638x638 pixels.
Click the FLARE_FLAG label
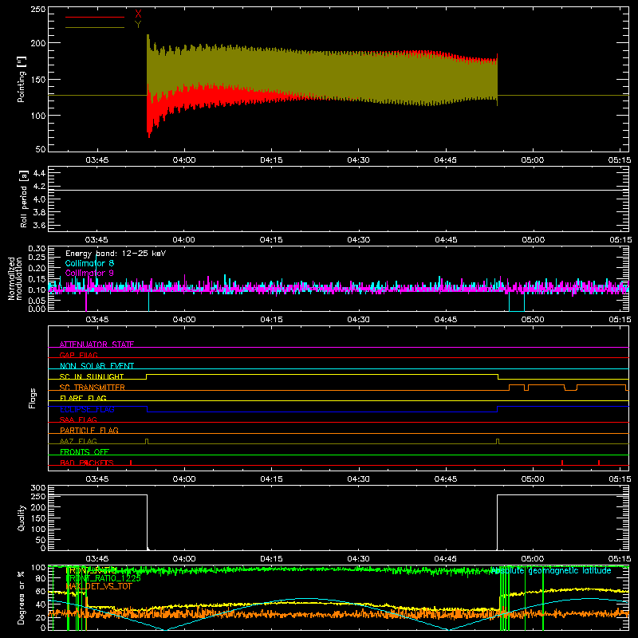point(83,398)
